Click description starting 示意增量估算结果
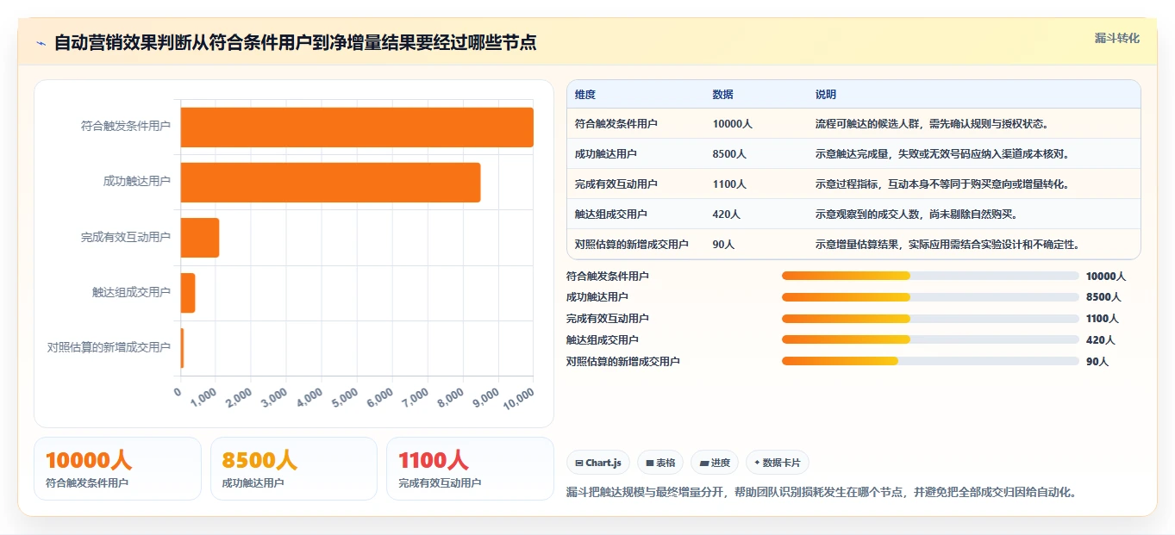Image resolution: width=1175 pixels, height=535 pixels. click(x=948, y=245)
